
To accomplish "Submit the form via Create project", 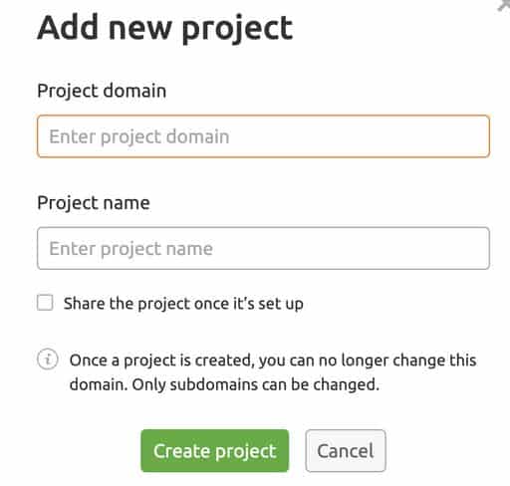I will (x=215, y=451).
